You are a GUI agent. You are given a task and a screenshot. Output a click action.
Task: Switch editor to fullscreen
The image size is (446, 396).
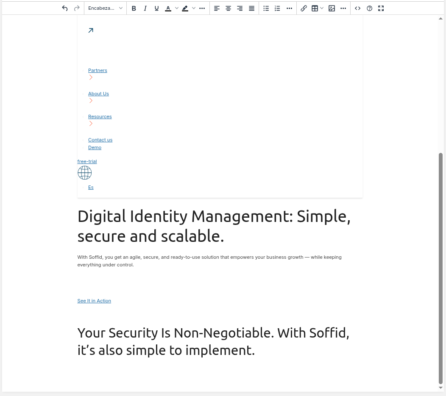click(381, 8)
